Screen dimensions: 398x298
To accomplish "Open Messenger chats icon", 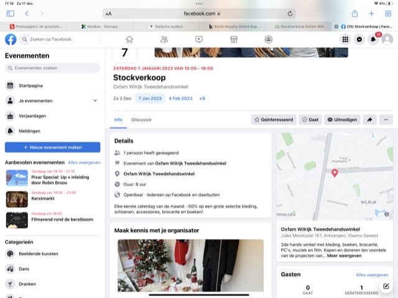I will tap(359, 39).
